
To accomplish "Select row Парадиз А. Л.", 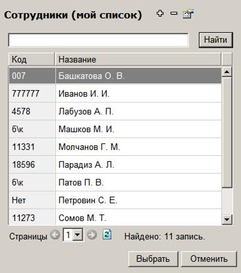I will 115,164.
